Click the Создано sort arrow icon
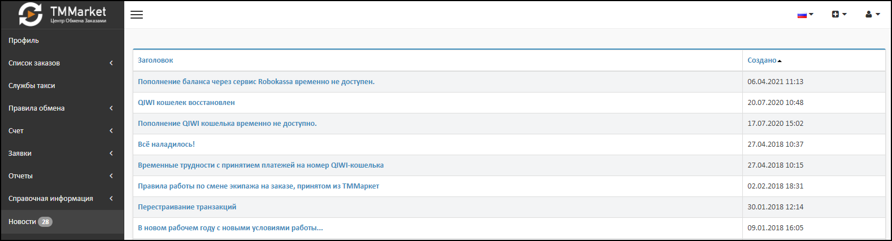 coord(780,61)
